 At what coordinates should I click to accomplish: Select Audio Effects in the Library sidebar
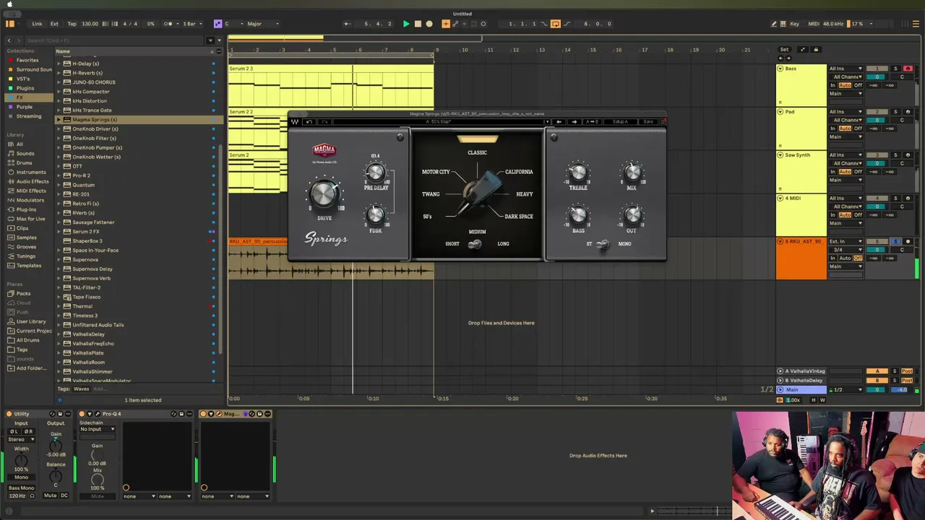tap(32, 181)
